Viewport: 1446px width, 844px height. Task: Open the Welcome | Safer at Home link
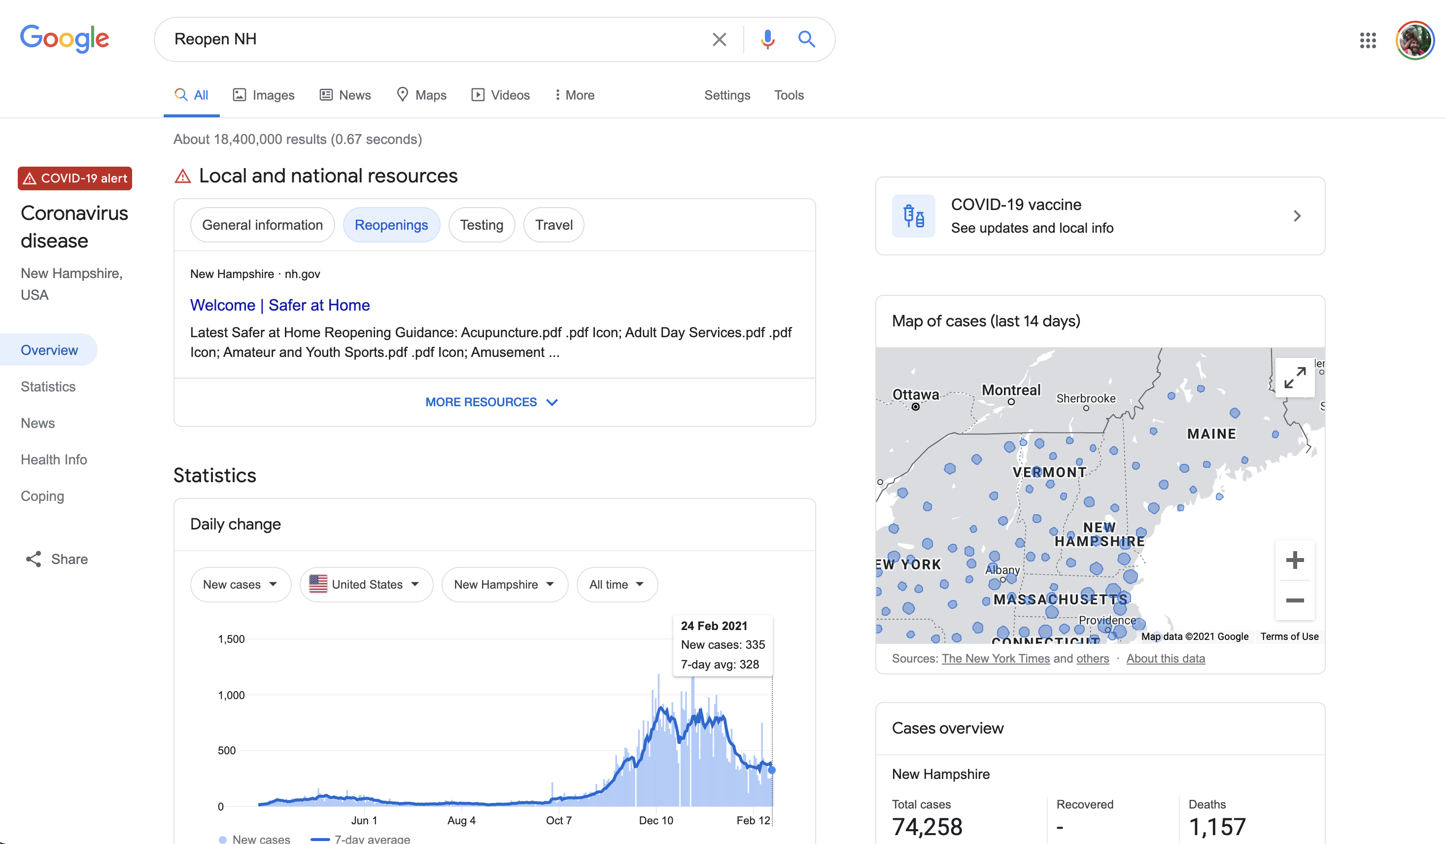click(280, 305)
